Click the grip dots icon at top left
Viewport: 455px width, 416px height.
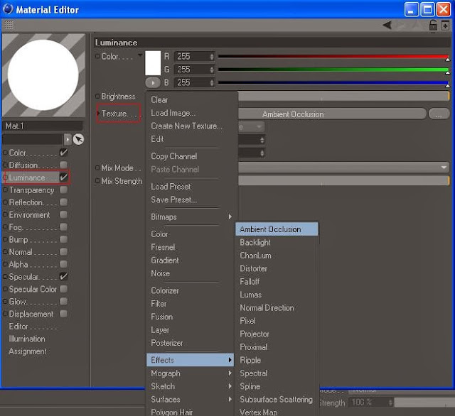9,26
